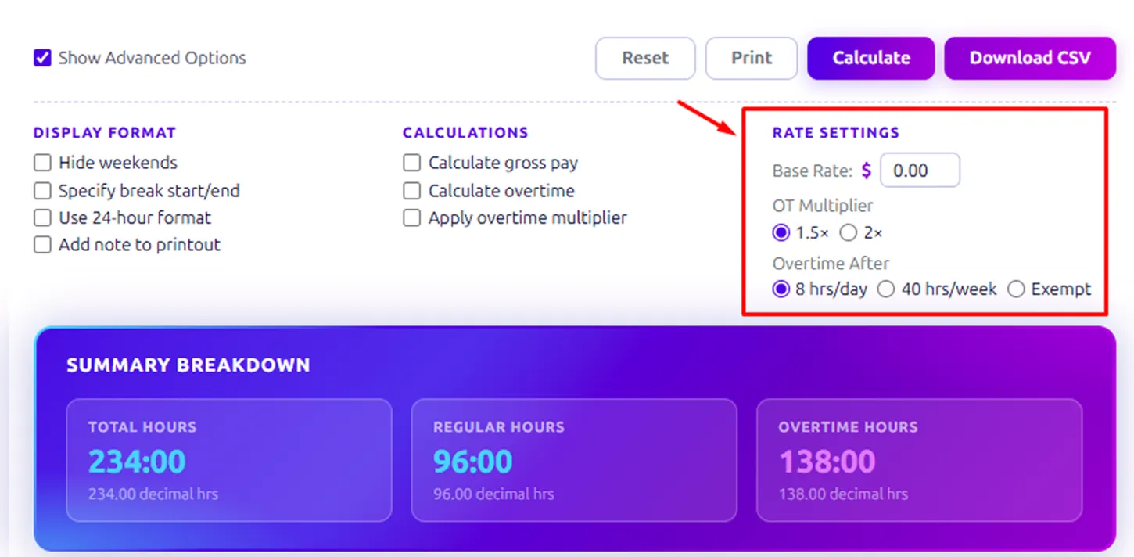
Task: Choose "40 hrs/week" for Overtime After
Action: point(886,289)
